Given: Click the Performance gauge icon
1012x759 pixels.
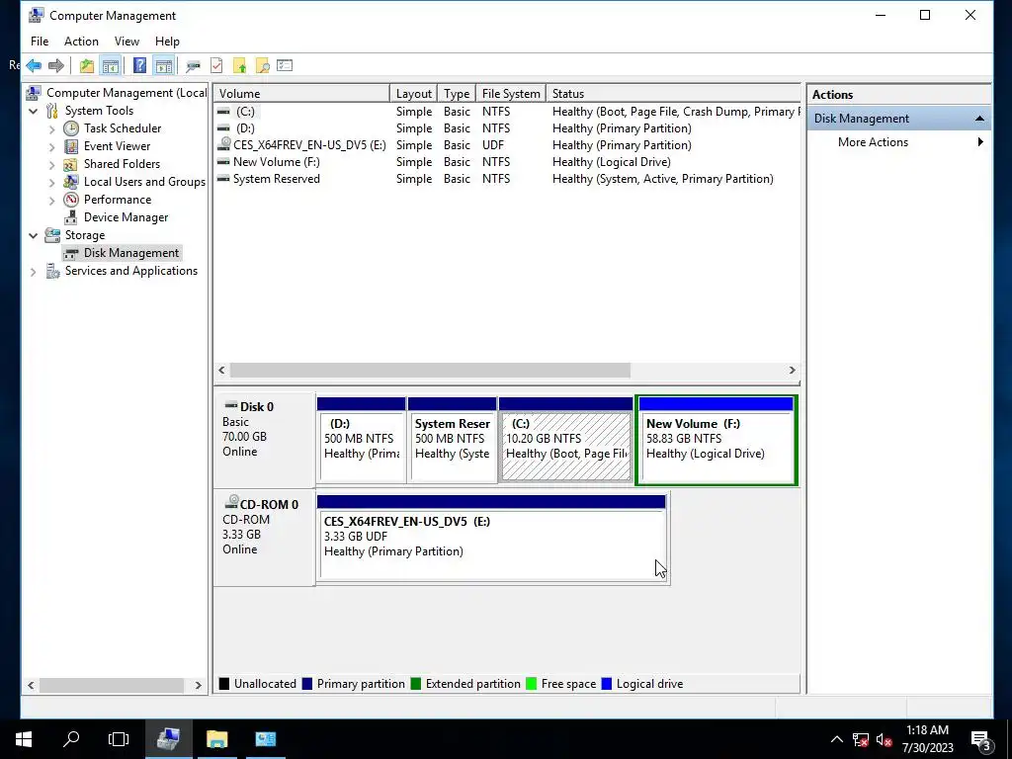Looking at the screenshot, I should (71, 200).
